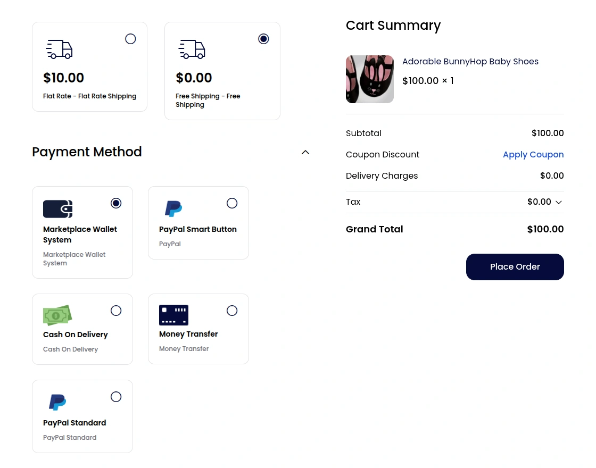Screen dimensions: 596x468
Task: Click the Money Transfer credit card icon
Action: coord(173,315)
